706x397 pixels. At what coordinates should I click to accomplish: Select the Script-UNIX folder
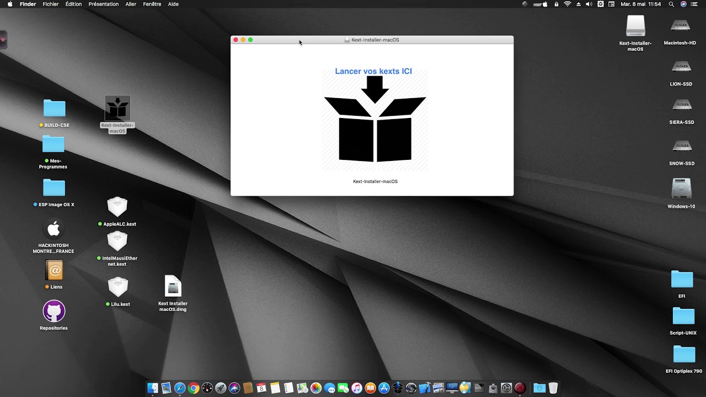coord(683,316)
